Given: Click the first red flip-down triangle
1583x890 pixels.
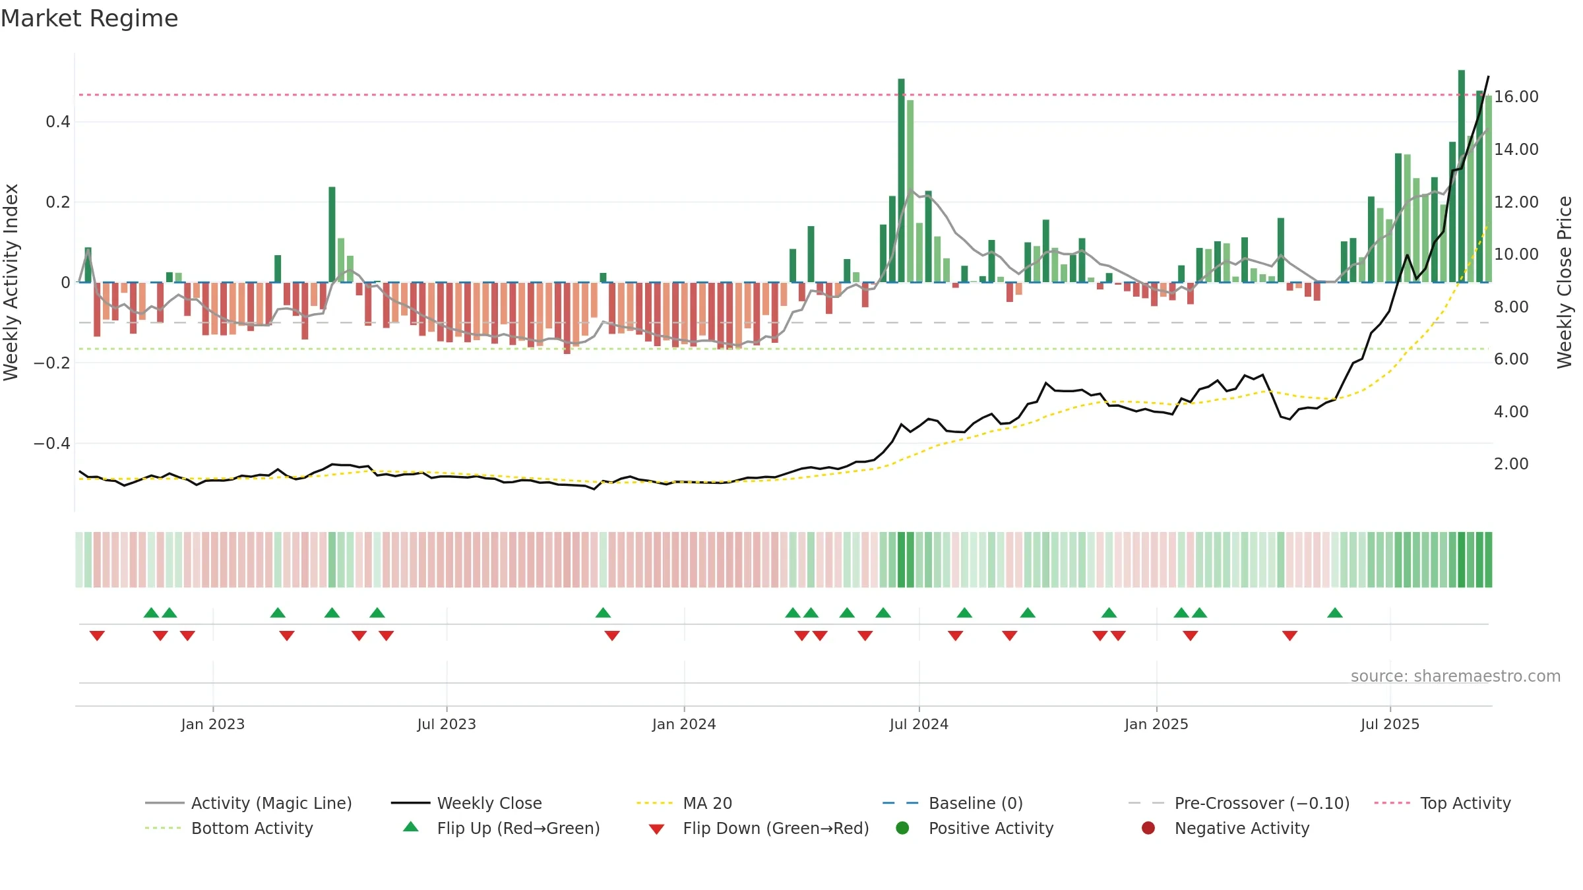Looking at the screenshot, I should coord(97,636).
